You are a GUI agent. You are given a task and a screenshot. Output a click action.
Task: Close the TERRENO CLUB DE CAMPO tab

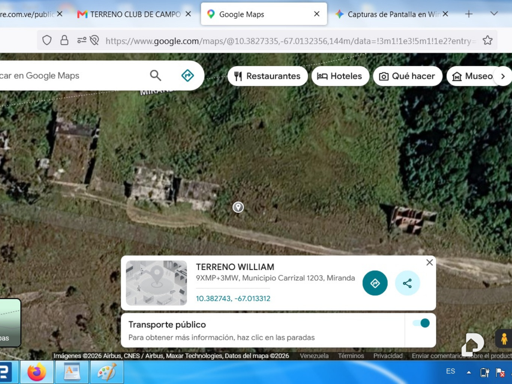188,14
